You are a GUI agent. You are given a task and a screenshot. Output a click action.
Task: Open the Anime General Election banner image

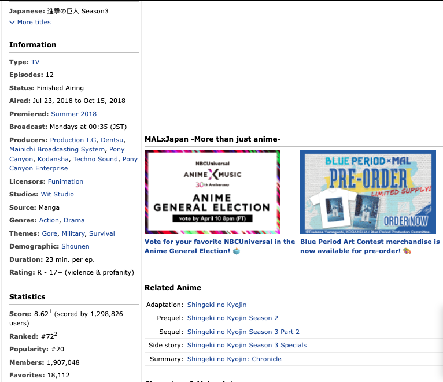[x=212, y=192]
